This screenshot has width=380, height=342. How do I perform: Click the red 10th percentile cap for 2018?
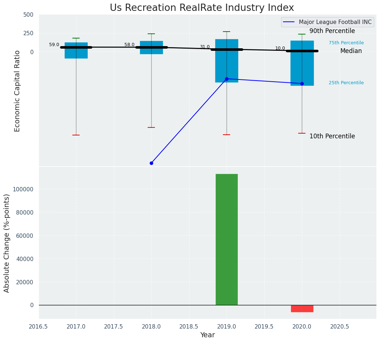click(x=151, y=127)
